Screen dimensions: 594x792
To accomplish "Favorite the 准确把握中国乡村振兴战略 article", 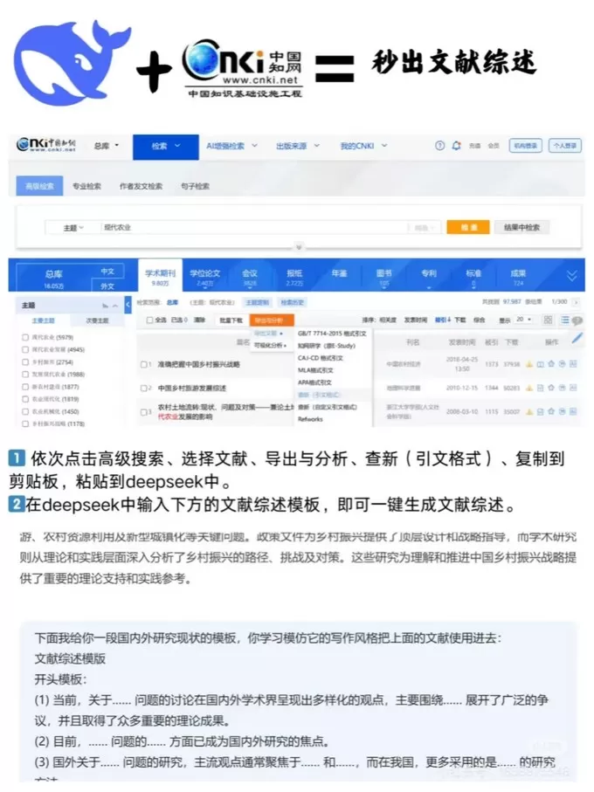I will click(x=551, y=364).
